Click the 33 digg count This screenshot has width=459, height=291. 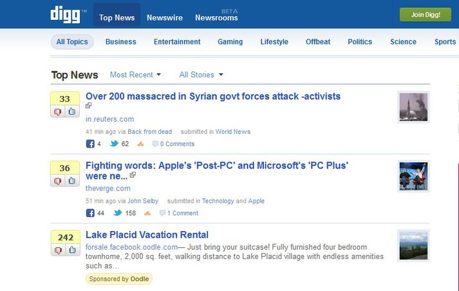[64, 99]
